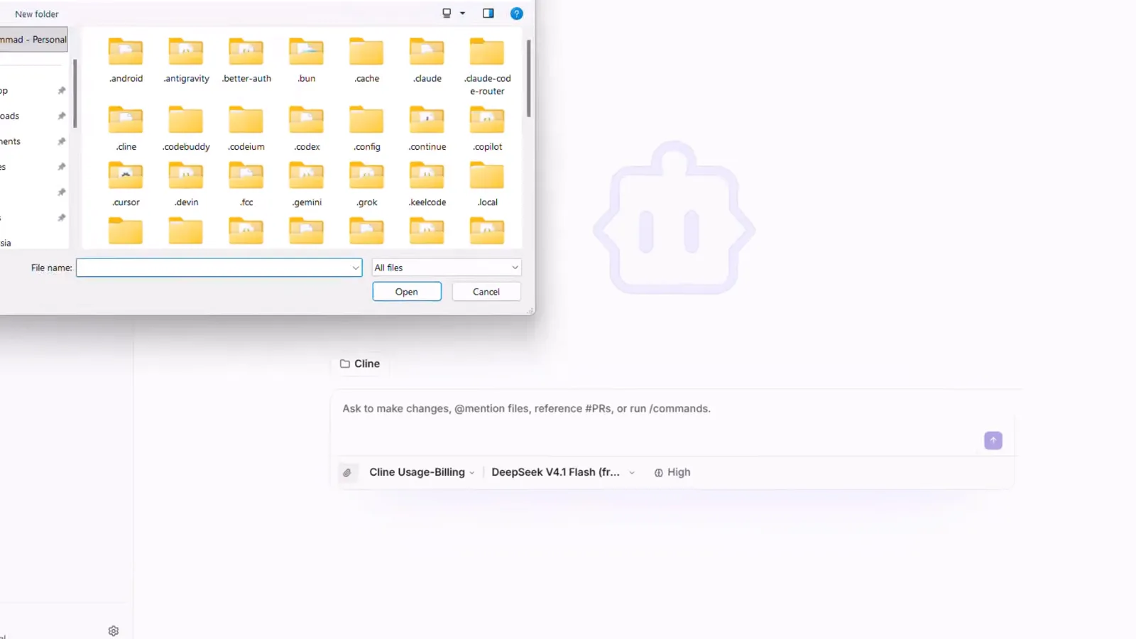Open the .bun folder
The image size is (1136, 639).
[x=307, y=61]
